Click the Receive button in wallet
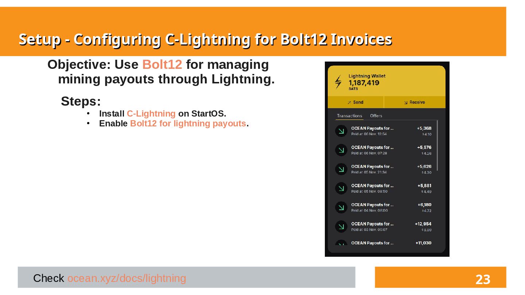Image resolution: width=525 pixels, height=295 pixels. pos(415,102)
